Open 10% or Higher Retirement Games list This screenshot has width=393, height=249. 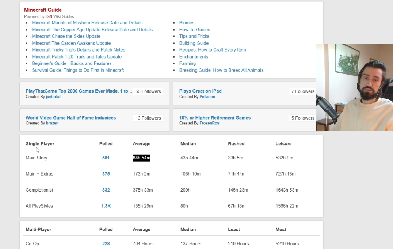pos(215,118)
